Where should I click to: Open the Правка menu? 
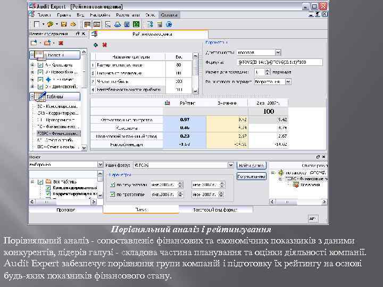[x=64, y=15]
